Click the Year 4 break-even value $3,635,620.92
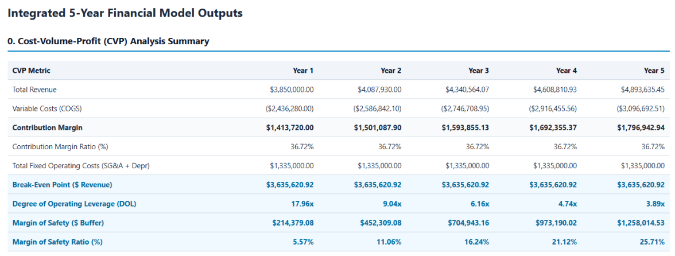Screen dimensions: 675x256 [x=553, y=185]
